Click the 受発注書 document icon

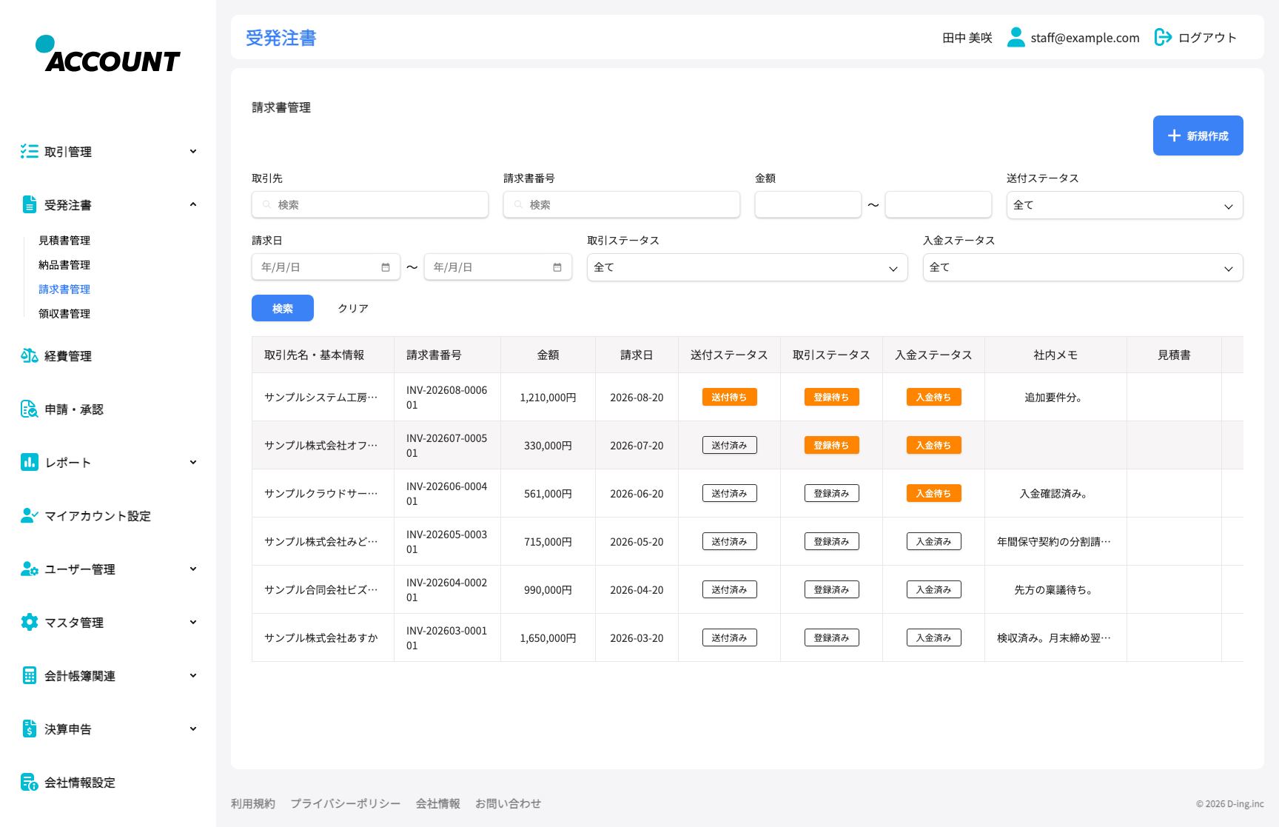30,205
